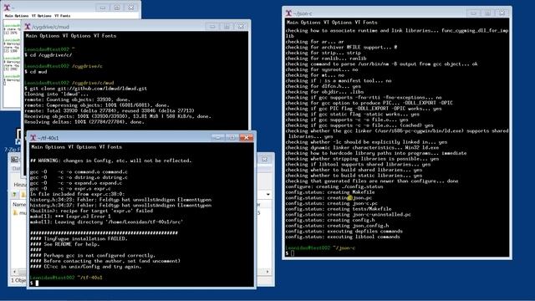Close the /cygdrive/c/mud xterm window

(241, 26)
